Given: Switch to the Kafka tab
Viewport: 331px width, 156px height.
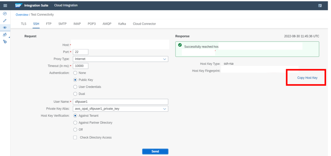Looking at the screenshot, I should point(122,24).
